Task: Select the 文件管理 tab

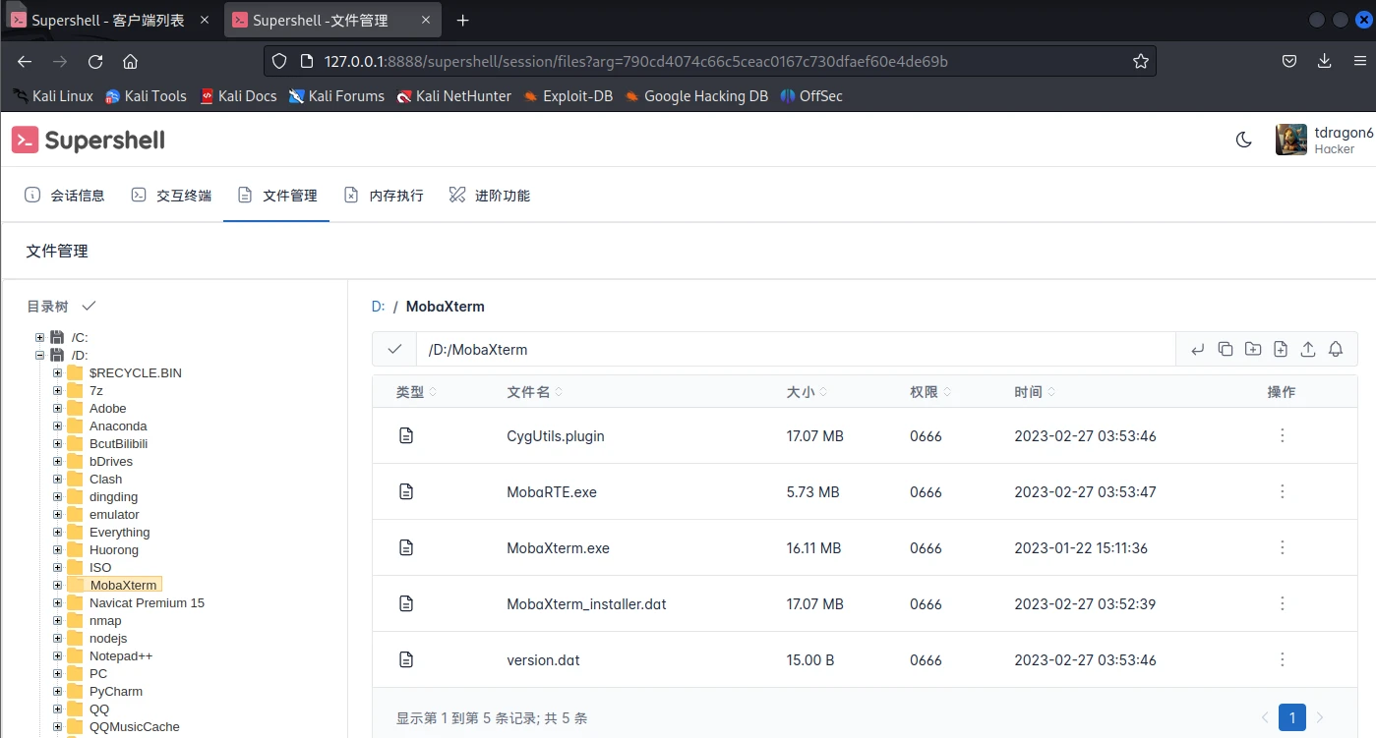Action: [x=276, y=196]
